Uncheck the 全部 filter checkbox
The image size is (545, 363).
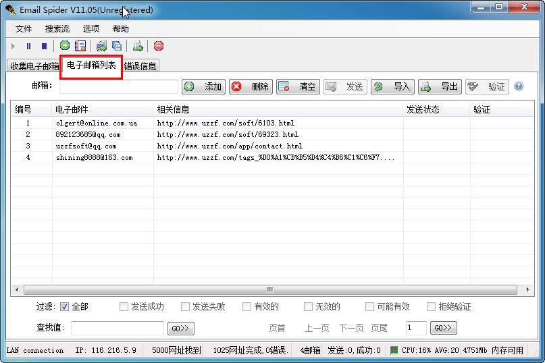[x=64, y=307]
